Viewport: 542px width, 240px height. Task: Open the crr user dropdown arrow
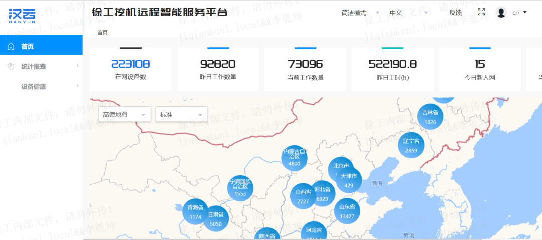point(525,12)
